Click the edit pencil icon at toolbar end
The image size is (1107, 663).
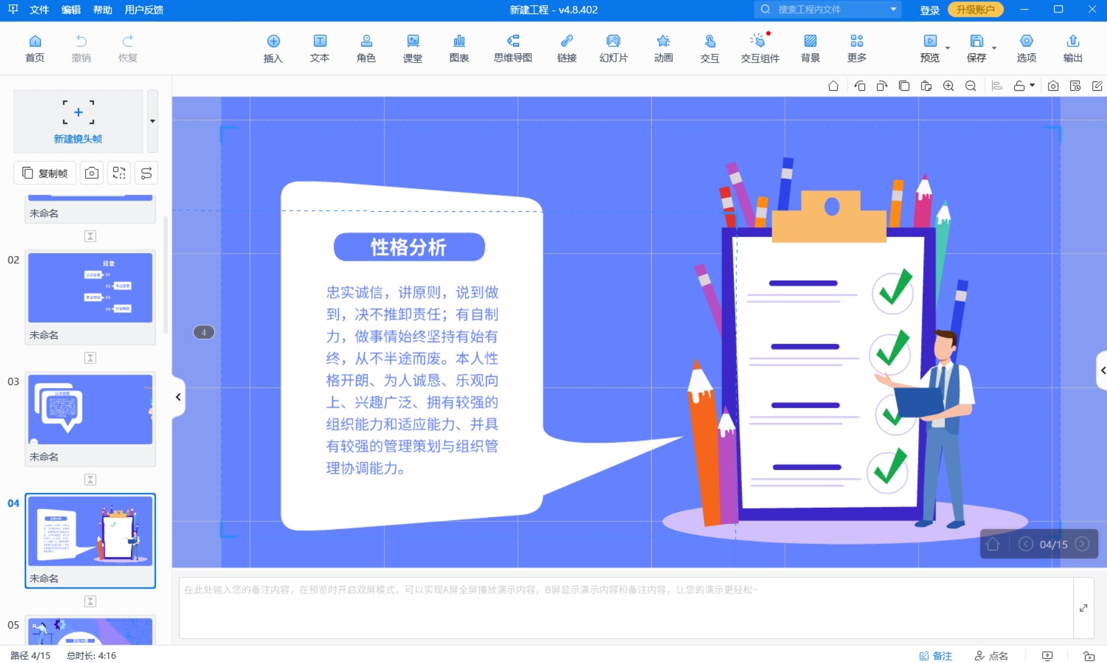1097,86
